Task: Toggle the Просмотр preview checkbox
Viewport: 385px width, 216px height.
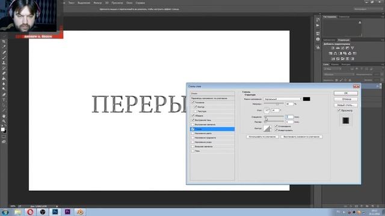Action: [x=339, y=110]
